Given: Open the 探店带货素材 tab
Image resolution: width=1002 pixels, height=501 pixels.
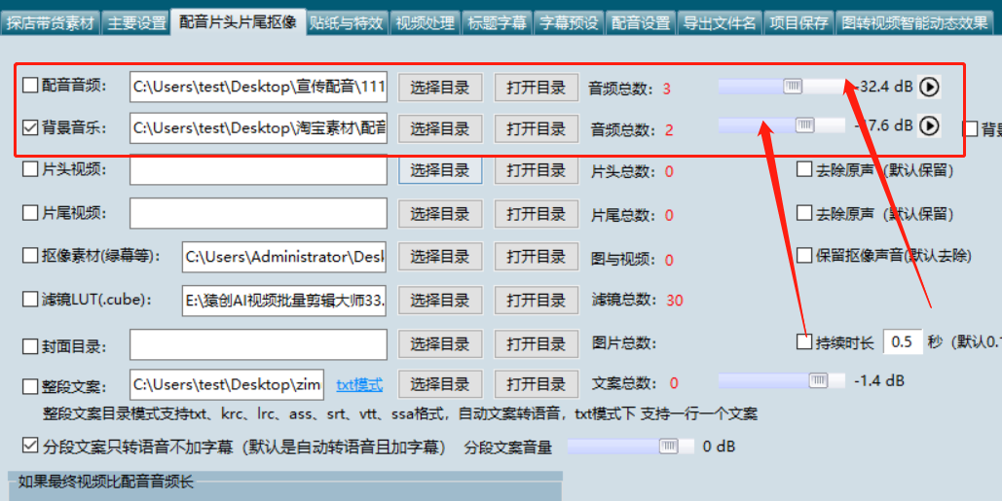Looking at the screenshot, I should [x=51, y=23].
